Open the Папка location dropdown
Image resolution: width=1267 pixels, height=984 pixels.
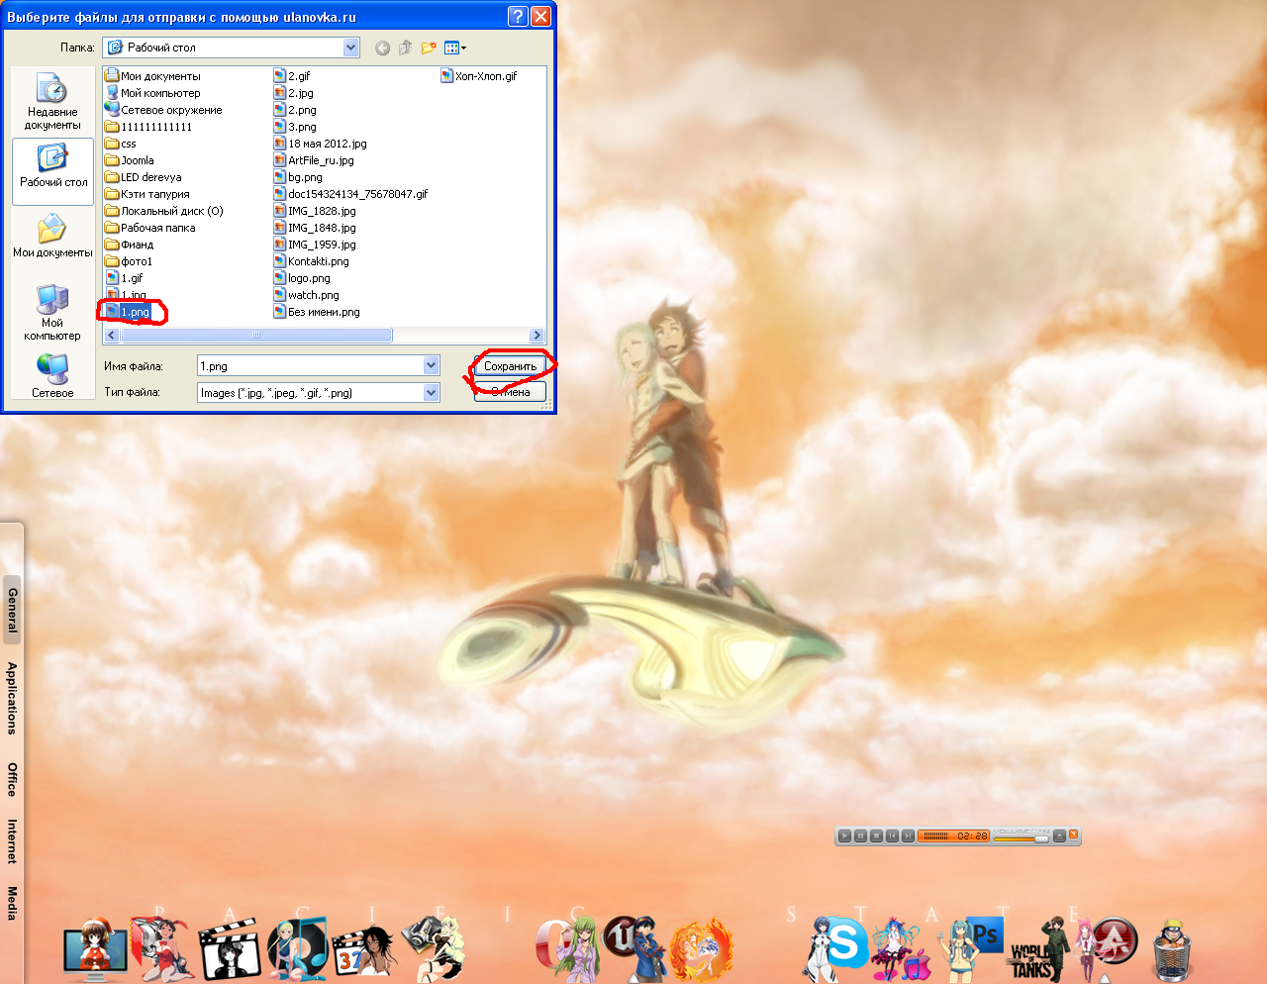(351, 48)
